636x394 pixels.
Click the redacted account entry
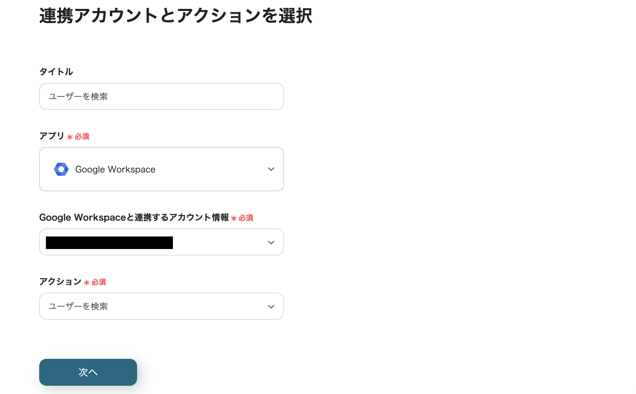[109, 242]
